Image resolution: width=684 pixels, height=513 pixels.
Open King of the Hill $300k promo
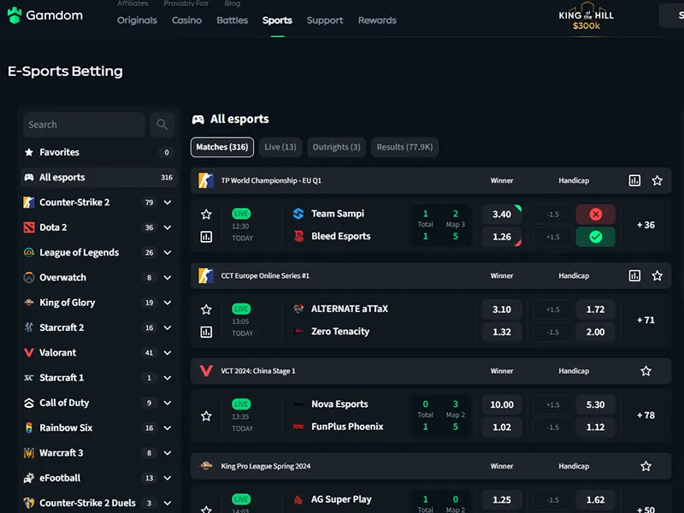pyautogui.click(x=587, y=18)
